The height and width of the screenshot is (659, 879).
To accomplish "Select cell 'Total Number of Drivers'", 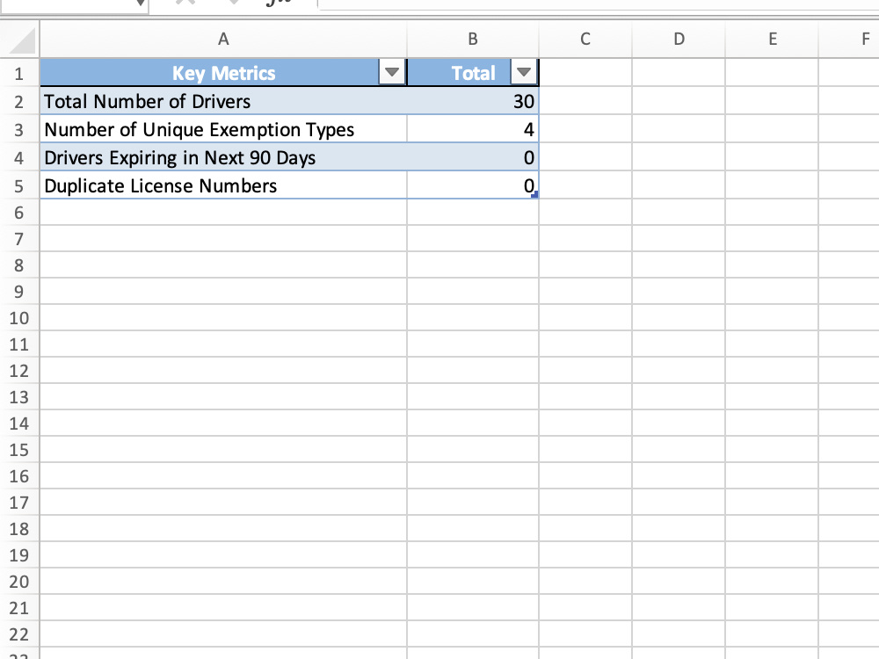I will pos(223,101).
